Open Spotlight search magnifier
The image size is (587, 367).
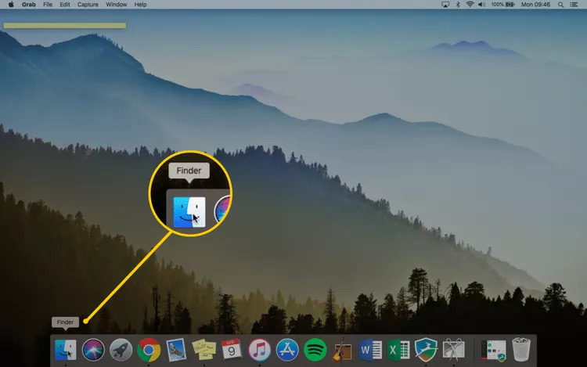pos(560,5)
